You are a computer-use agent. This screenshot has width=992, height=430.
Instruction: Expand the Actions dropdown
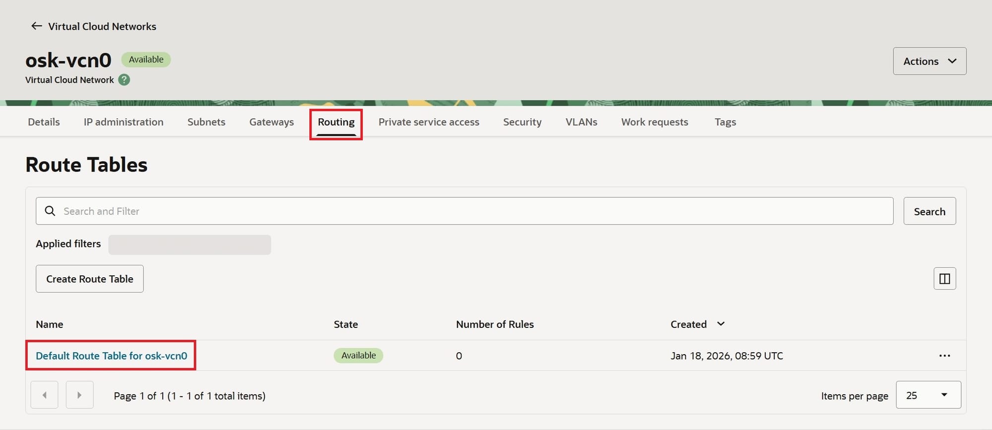(x=929, y=61)
